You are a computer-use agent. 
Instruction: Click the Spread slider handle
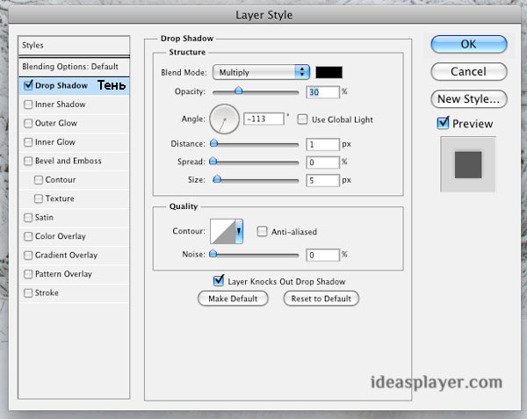pyautogui.click(x=213, y=161)
